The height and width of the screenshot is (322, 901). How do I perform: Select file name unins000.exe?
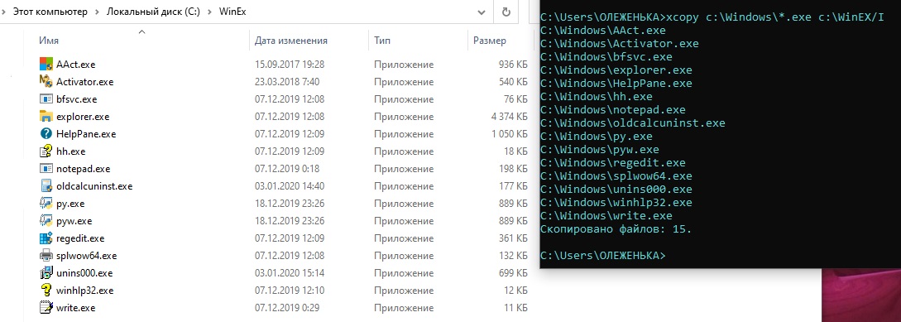click(84, 273)
